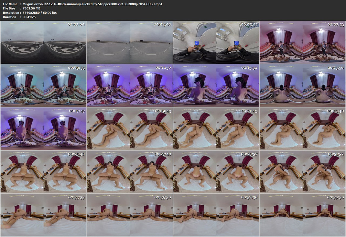Open the thumbnail stamped 00:27:40
The height and width of the screenshot is (237, 346).
pyautogui.click(x=130, y=172)
